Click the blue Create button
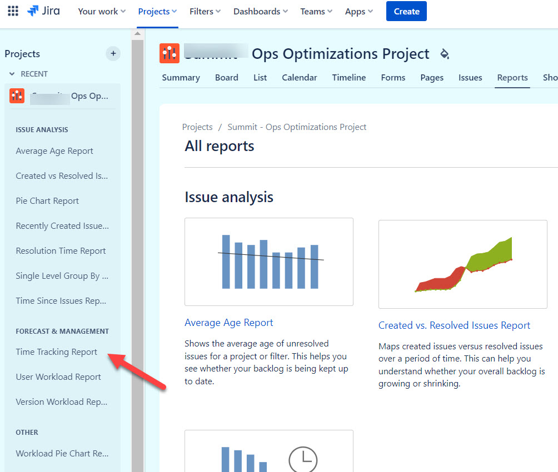This screenshot has height=472, width=558. (406, 11)
